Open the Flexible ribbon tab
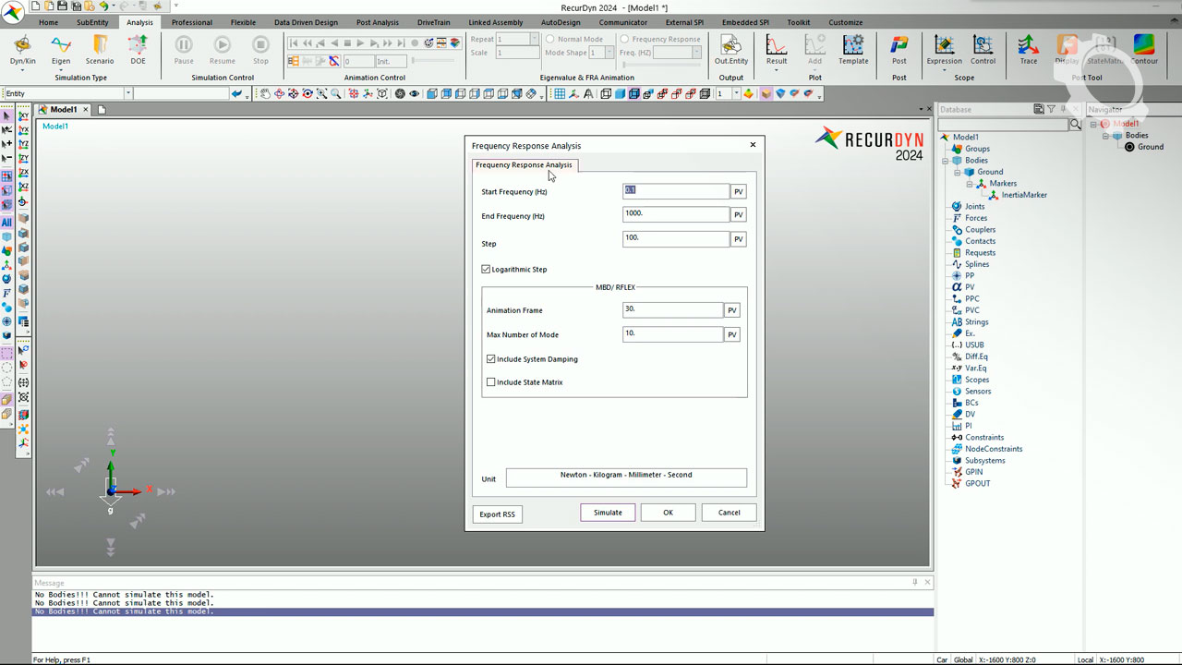This screenshot has width=1182, height=665. click(x=243, y=22)
